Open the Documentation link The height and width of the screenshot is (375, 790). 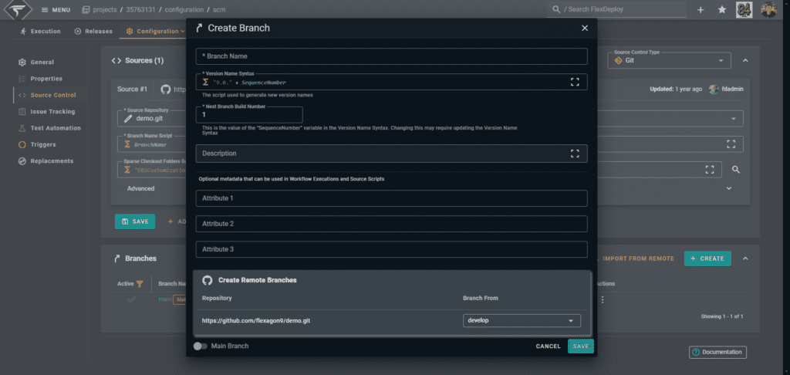(717, 352)
